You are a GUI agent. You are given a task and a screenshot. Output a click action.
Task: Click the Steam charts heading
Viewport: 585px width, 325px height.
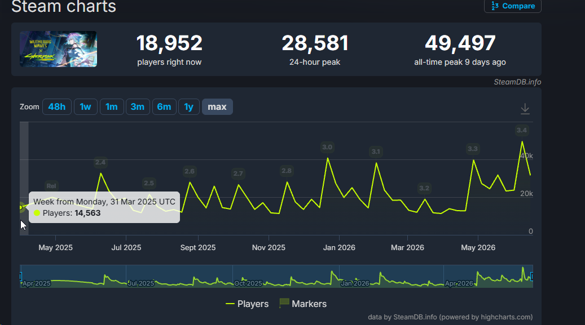click(x=64, y=6)
